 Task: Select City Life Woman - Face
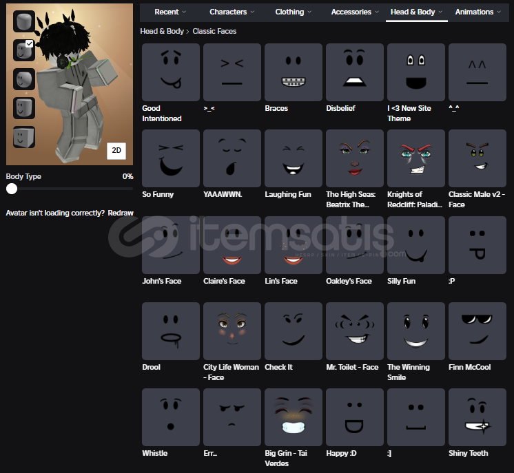pos(232,331)
